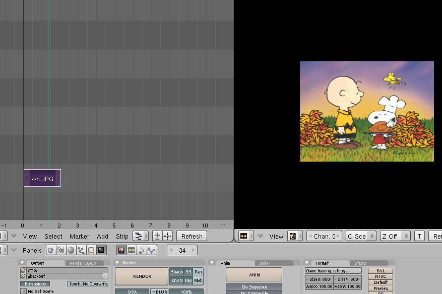Screen dimensions: 442x294
Task: Open Game framing settings
Action: tap(333, 271)
